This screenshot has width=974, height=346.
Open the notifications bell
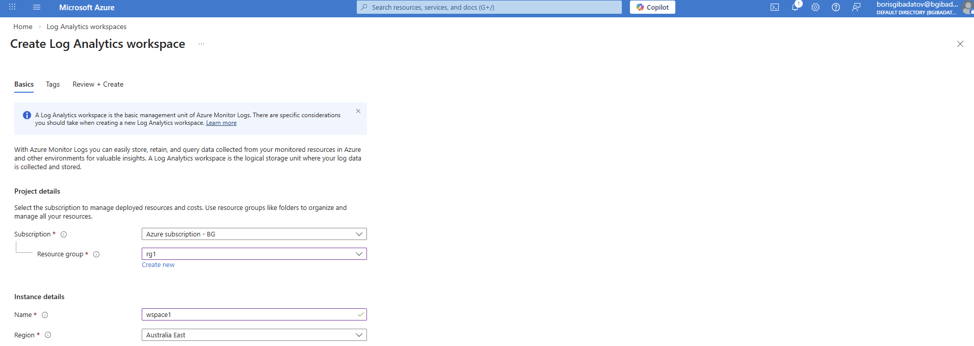[x=795, y=7]
